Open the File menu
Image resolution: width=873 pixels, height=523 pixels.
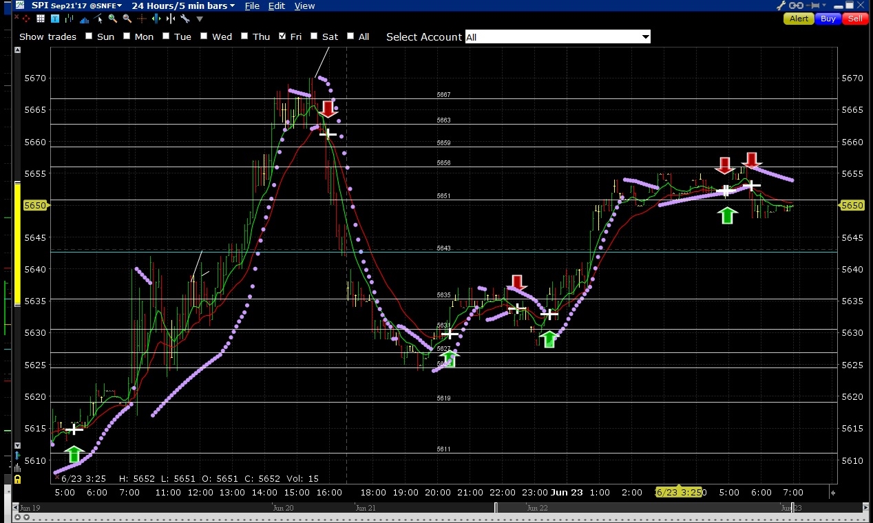pos(252,6)
